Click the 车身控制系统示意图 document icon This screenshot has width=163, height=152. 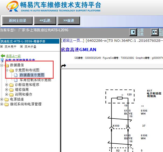pos(16,80)
